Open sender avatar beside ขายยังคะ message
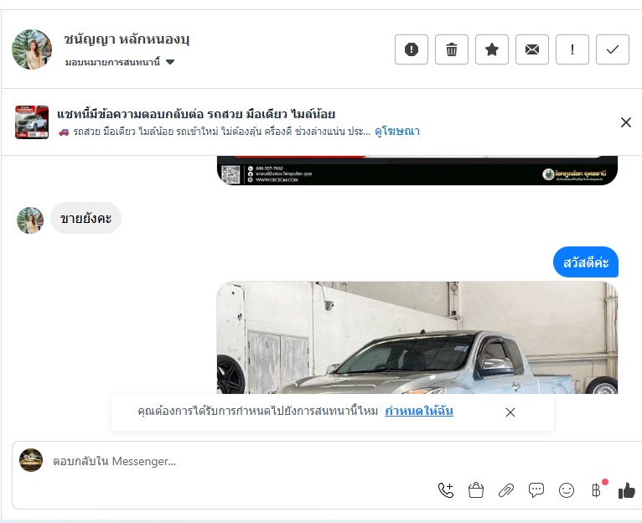 30,220
